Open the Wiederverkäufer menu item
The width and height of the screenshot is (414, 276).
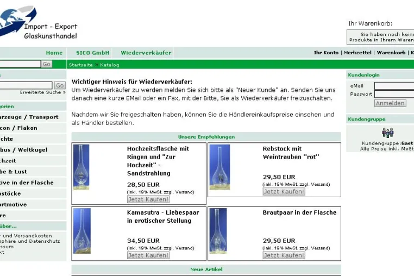point(146,53)
